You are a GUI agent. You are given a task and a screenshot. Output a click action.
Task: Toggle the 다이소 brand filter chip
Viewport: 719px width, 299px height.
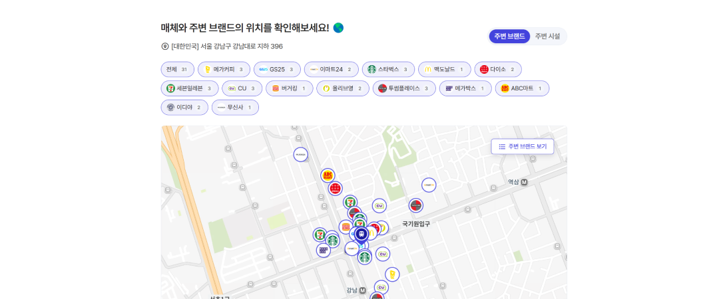click(498, 70)
